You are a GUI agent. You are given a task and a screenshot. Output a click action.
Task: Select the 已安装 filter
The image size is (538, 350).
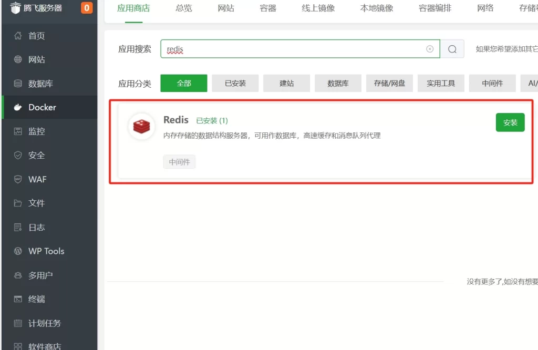tap(235, 83)
